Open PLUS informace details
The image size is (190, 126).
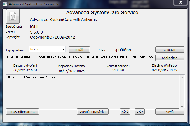22,112
